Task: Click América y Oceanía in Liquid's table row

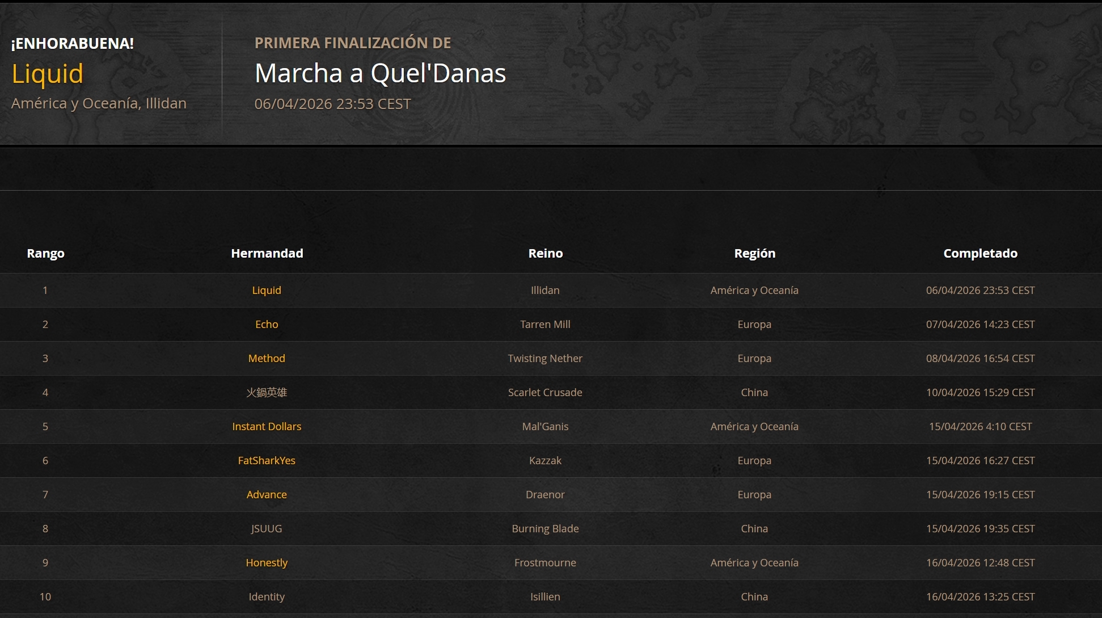Action: click(x=754, y=291)
